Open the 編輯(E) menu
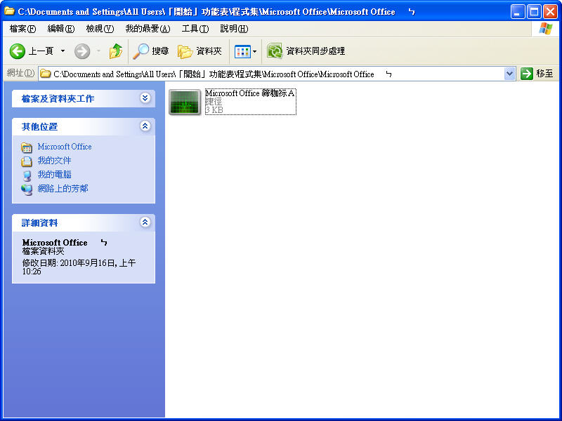 [61, 29]
